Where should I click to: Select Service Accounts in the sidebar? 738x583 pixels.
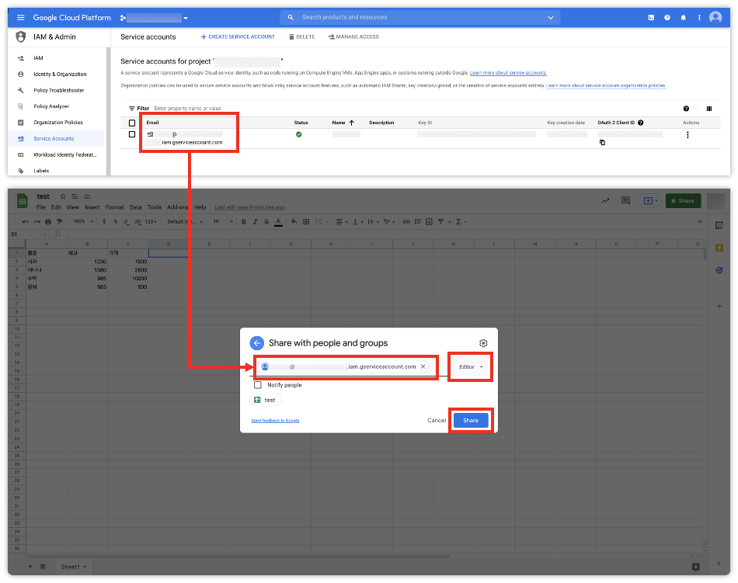click(x=57, y=139)
